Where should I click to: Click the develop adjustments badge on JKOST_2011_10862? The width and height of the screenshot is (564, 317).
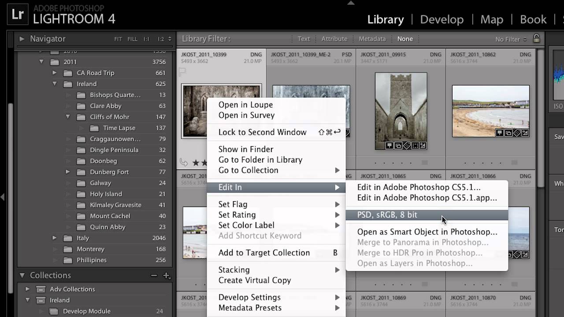(x=525, y=133)
